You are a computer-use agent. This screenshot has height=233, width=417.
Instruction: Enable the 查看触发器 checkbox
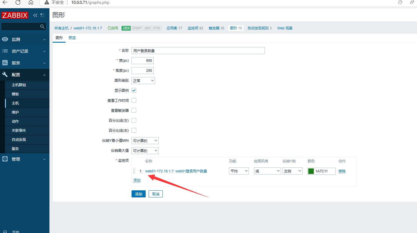134,110
